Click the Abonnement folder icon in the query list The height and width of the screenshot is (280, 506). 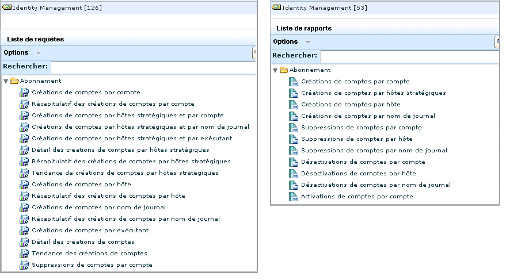point(15,81)
